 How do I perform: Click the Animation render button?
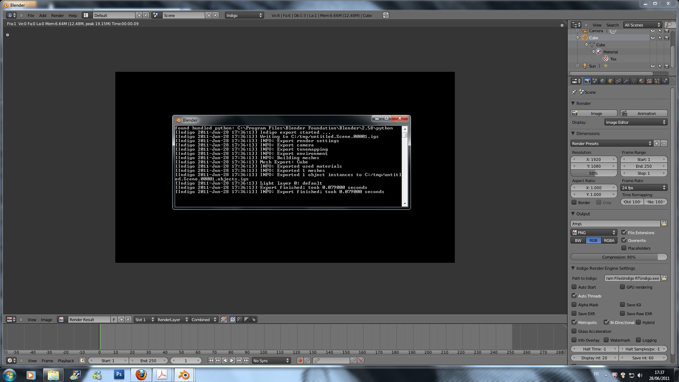pyautogui.click(x=644, y=114)
